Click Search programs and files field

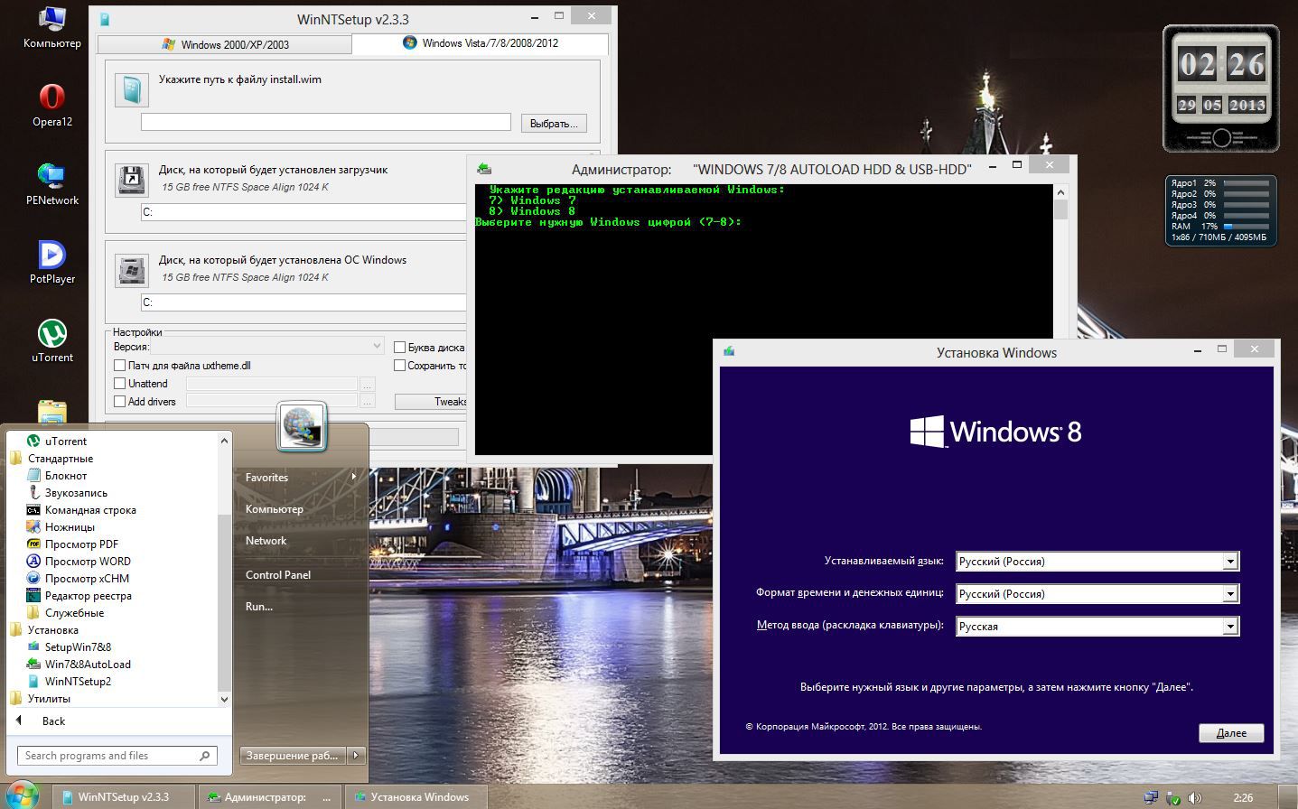[x=117, y=756]
